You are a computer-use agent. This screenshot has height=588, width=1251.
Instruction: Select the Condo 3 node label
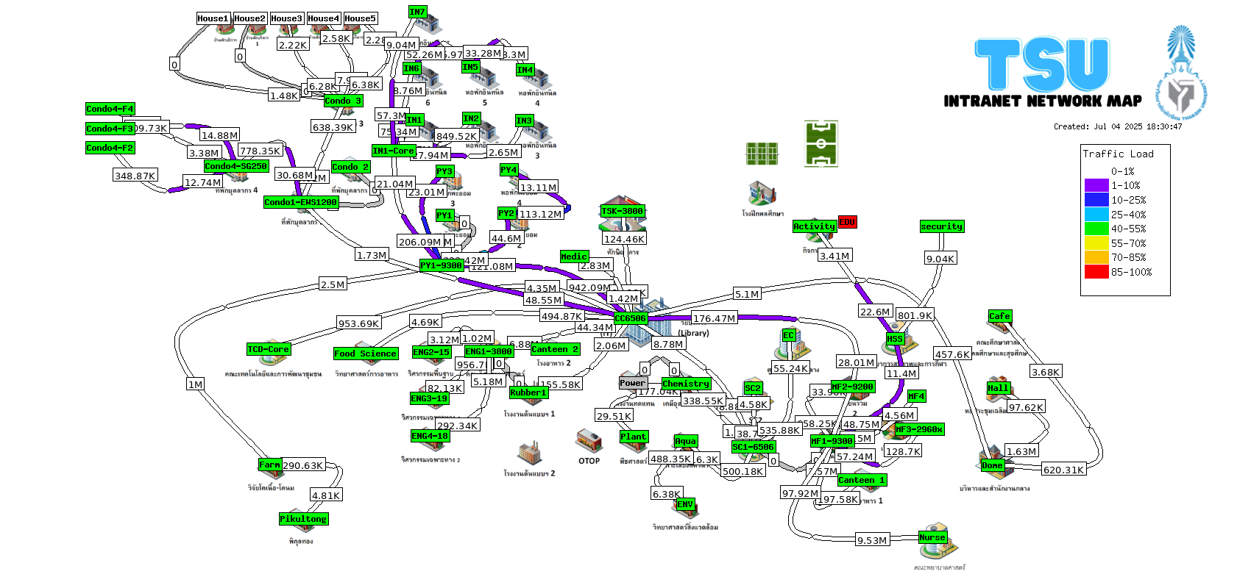(x=343, y=101)
